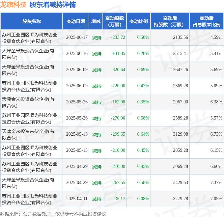Click the 变动后占总股本比例 header
224x217 pixels.
point(207,21)
